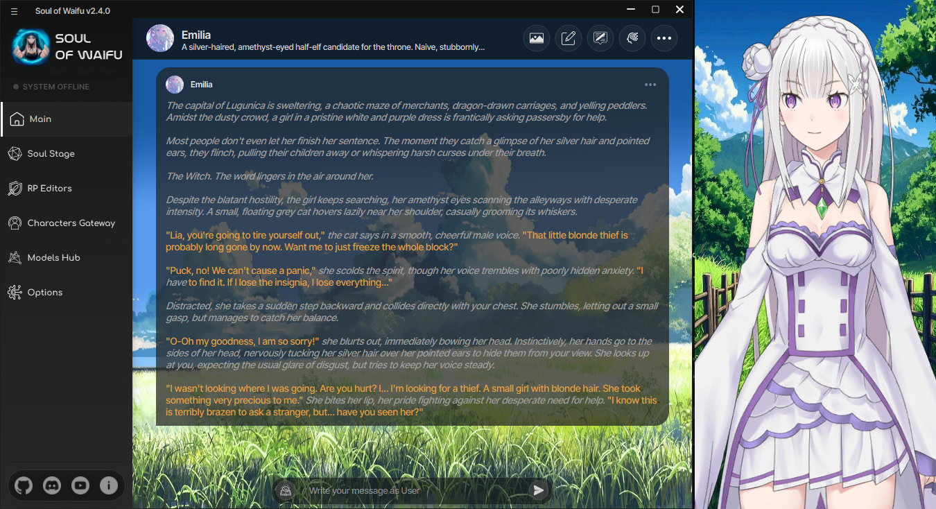Click the info about icon
The width and height of the screenshot is (936, 509).
tap(109, 485)
